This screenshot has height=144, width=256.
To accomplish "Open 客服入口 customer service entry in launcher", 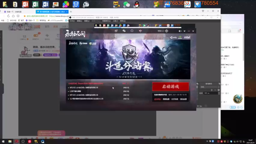I will pyautogui.click(x=163, y=31).
